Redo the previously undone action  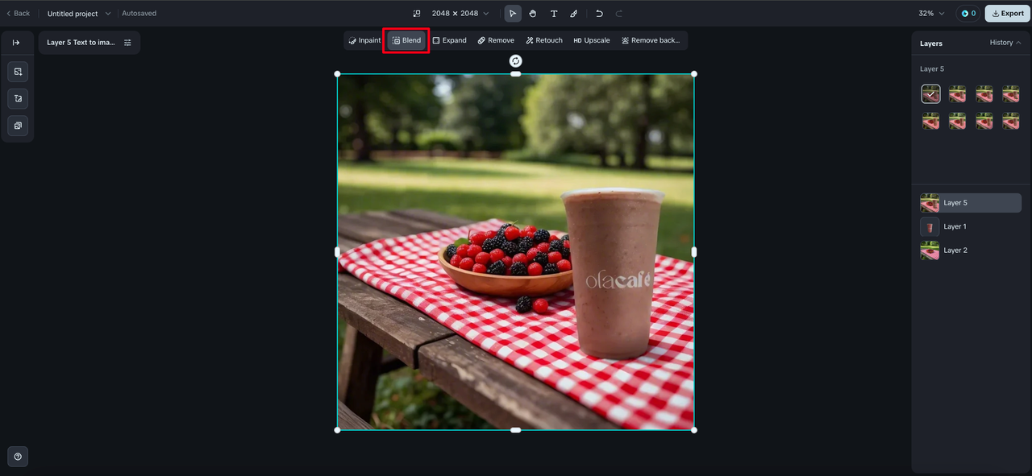click(619, 14)
